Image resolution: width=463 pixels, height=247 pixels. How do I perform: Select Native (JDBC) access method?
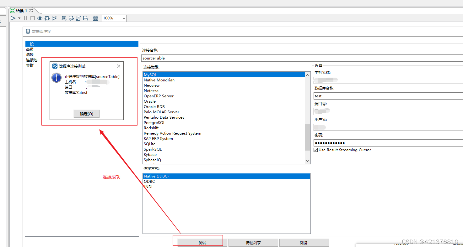pyautogui.click(x=226, y=176)
